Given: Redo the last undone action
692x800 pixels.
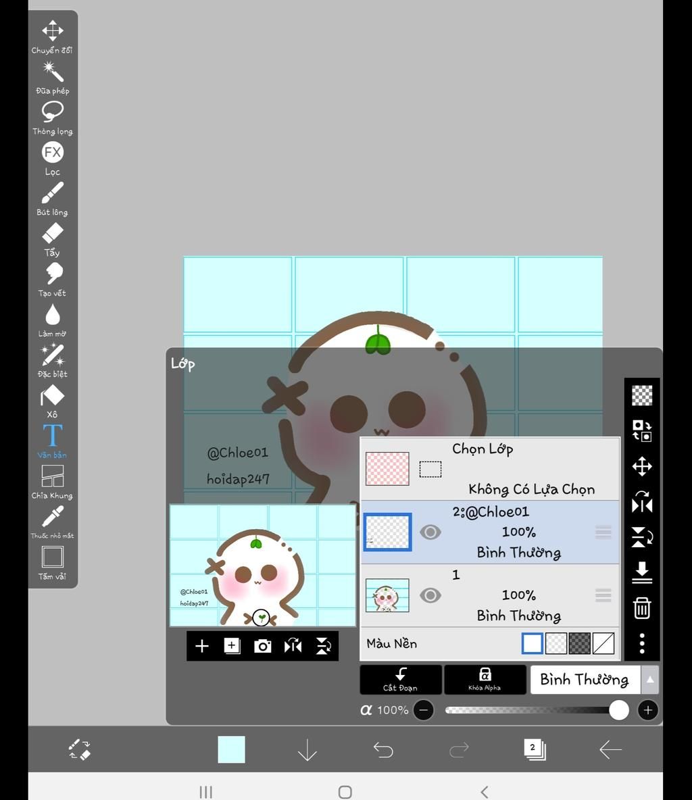Looking at the screenshot, I should click(459, 749).
